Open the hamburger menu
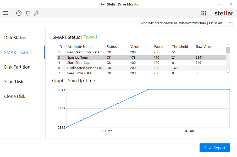This screenshot has width=237, height=157. pos(5,13)
